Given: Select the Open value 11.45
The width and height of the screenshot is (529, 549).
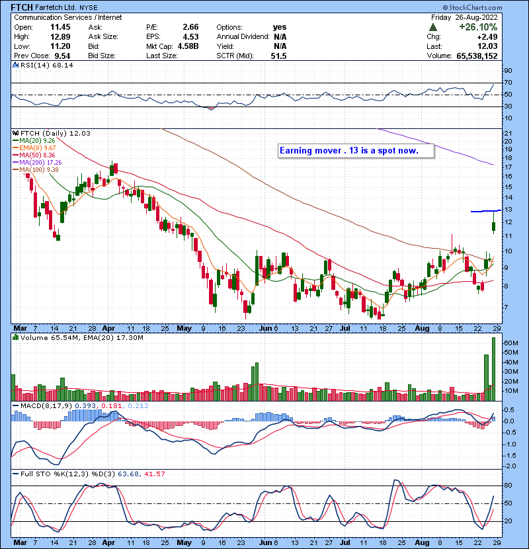Looking at the screenshot, I should 60,27.
